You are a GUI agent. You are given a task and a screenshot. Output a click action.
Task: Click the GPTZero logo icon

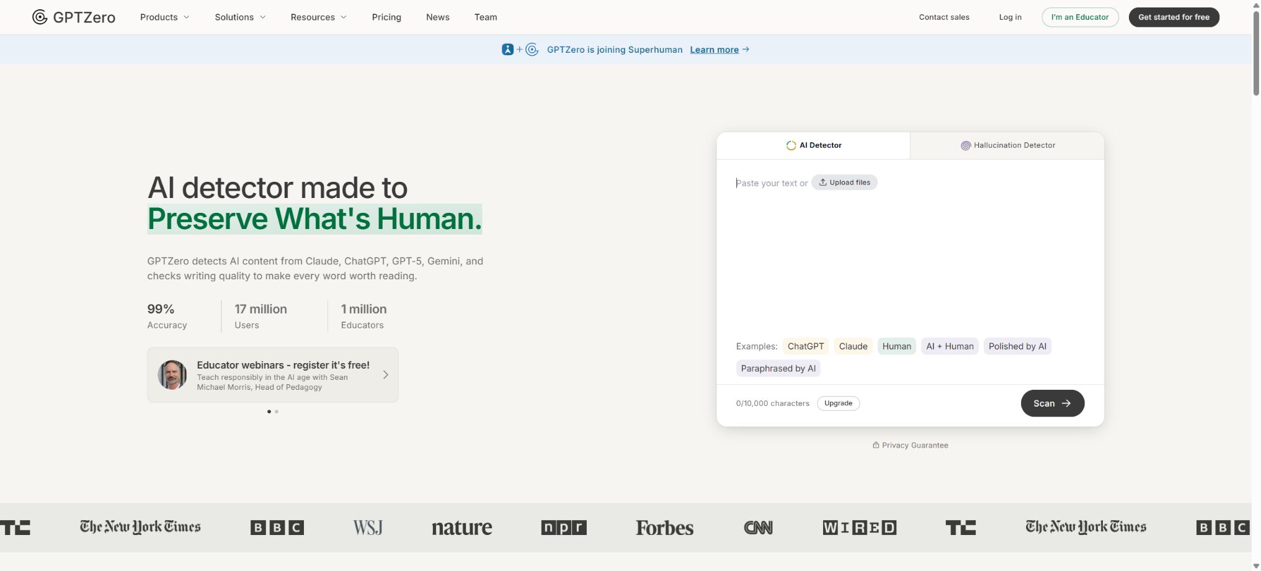(40, 17)
